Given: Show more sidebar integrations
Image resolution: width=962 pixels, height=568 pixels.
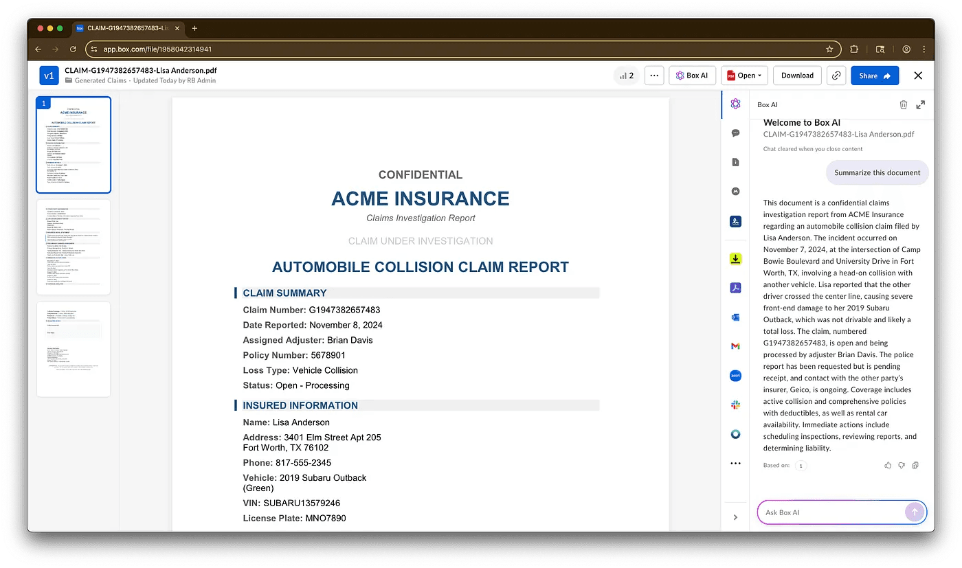Looking at the screenshot, I should (x=735, y=464).
